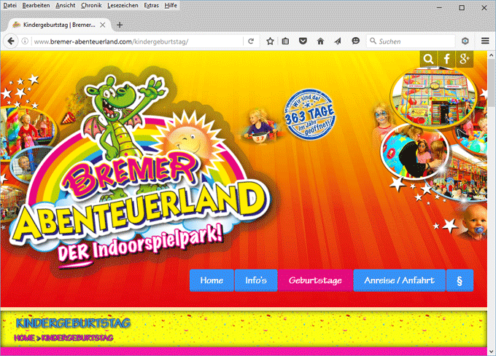Click the 363 Tage geöffnet stamp
Viewport: 496px width, 356px height.
tap(309, 114)
